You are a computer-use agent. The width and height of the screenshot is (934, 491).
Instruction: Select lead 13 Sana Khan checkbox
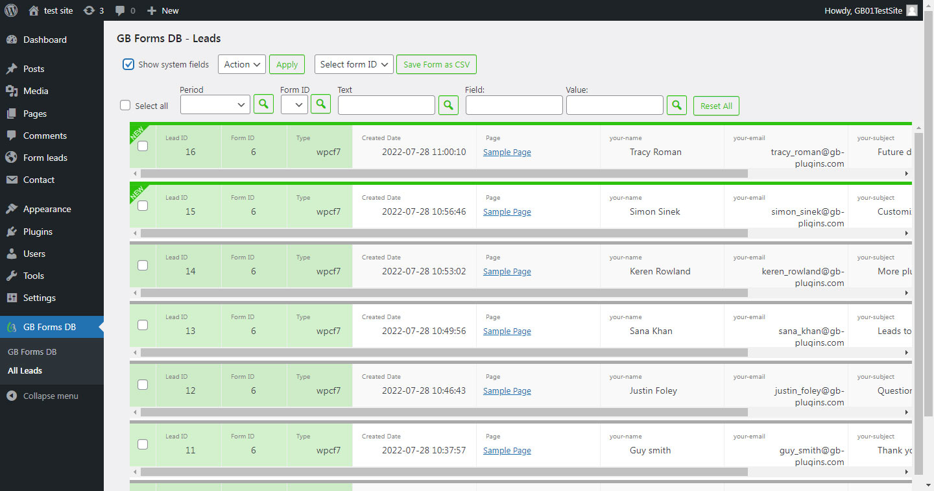(143, 325)
